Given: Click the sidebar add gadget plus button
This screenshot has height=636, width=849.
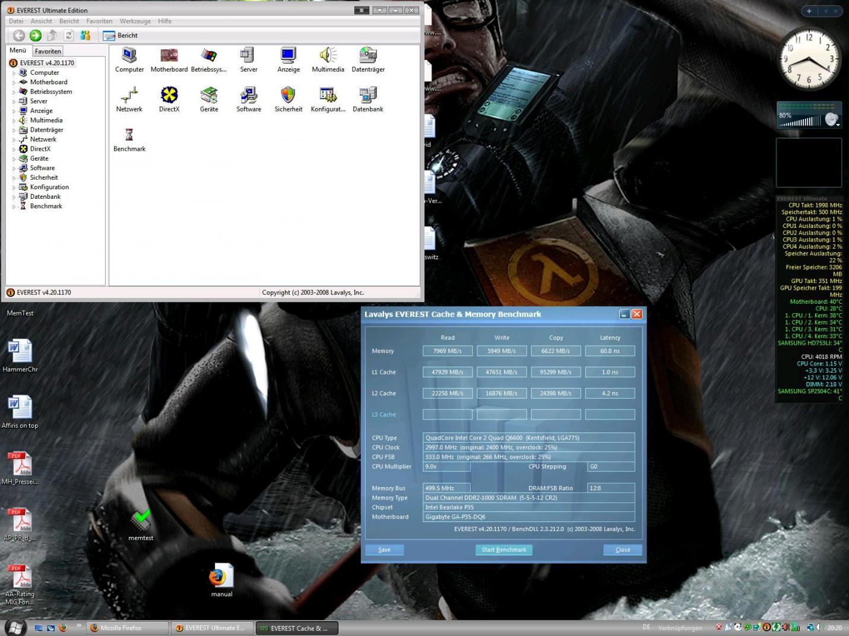Looking at the screenshot, I should [x=809, y=11].
